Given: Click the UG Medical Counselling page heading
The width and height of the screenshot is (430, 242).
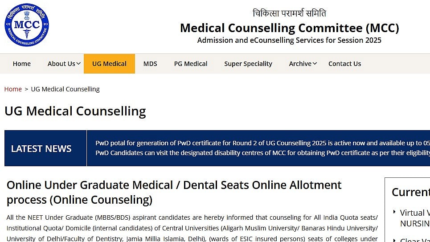Looking at the screenshot, I should (75, 111).
